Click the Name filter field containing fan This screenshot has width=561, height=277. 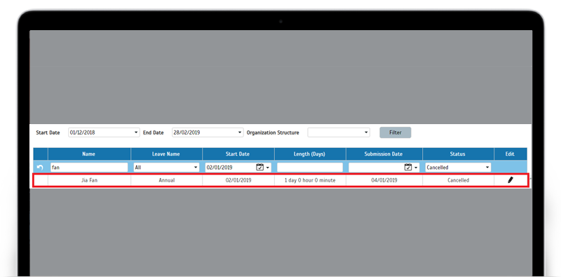(x=89, y=167)
